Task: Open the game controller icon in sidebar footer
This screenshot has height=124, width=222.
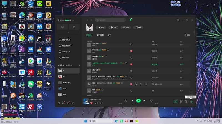Action: point(73,103)
